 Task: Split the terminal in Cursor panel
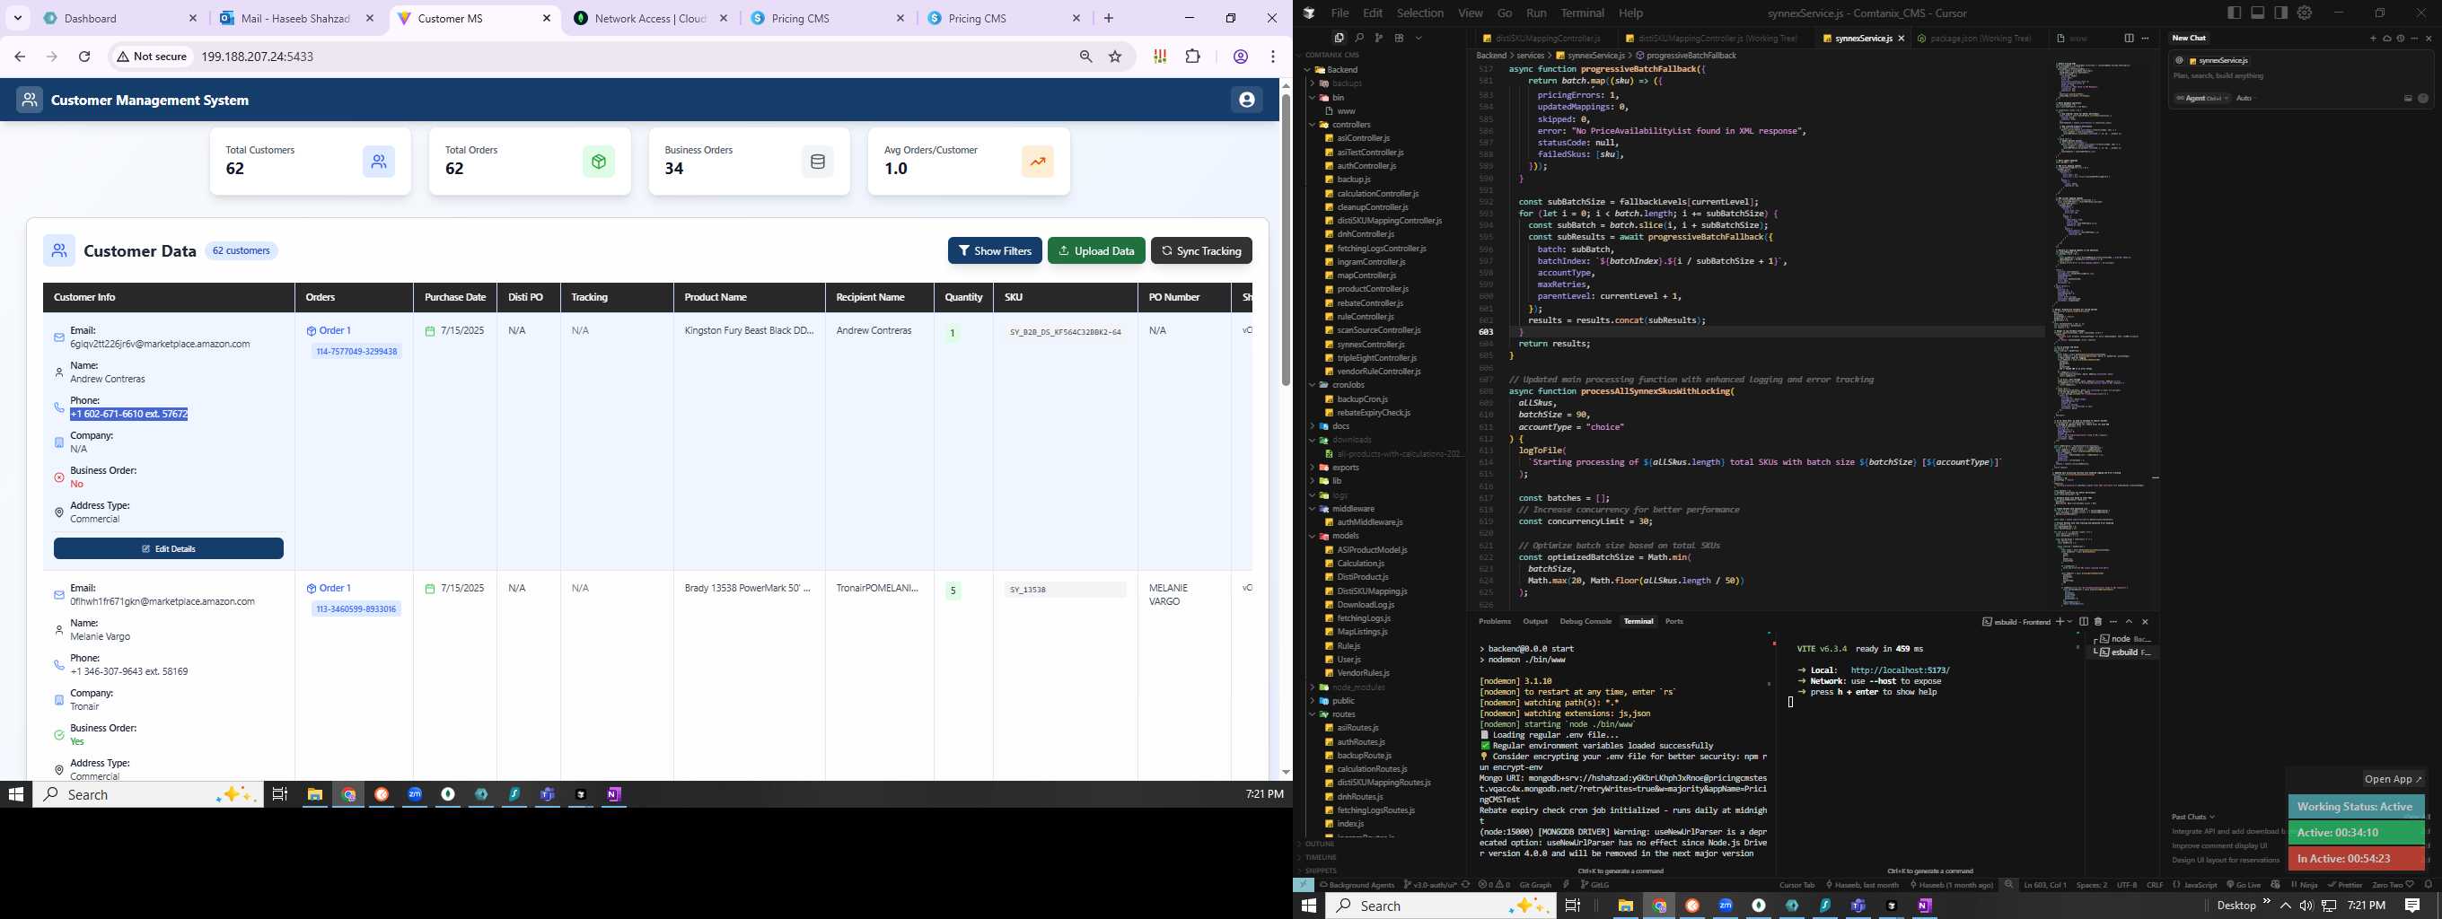click(x=2084, y=622)
